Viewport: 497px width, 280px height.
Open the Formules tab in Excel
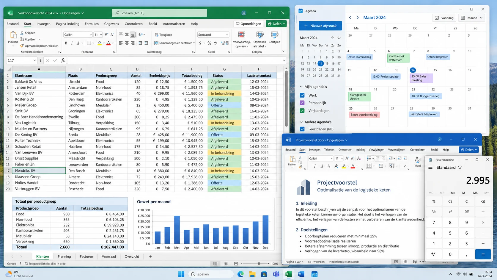coord(92,24)
